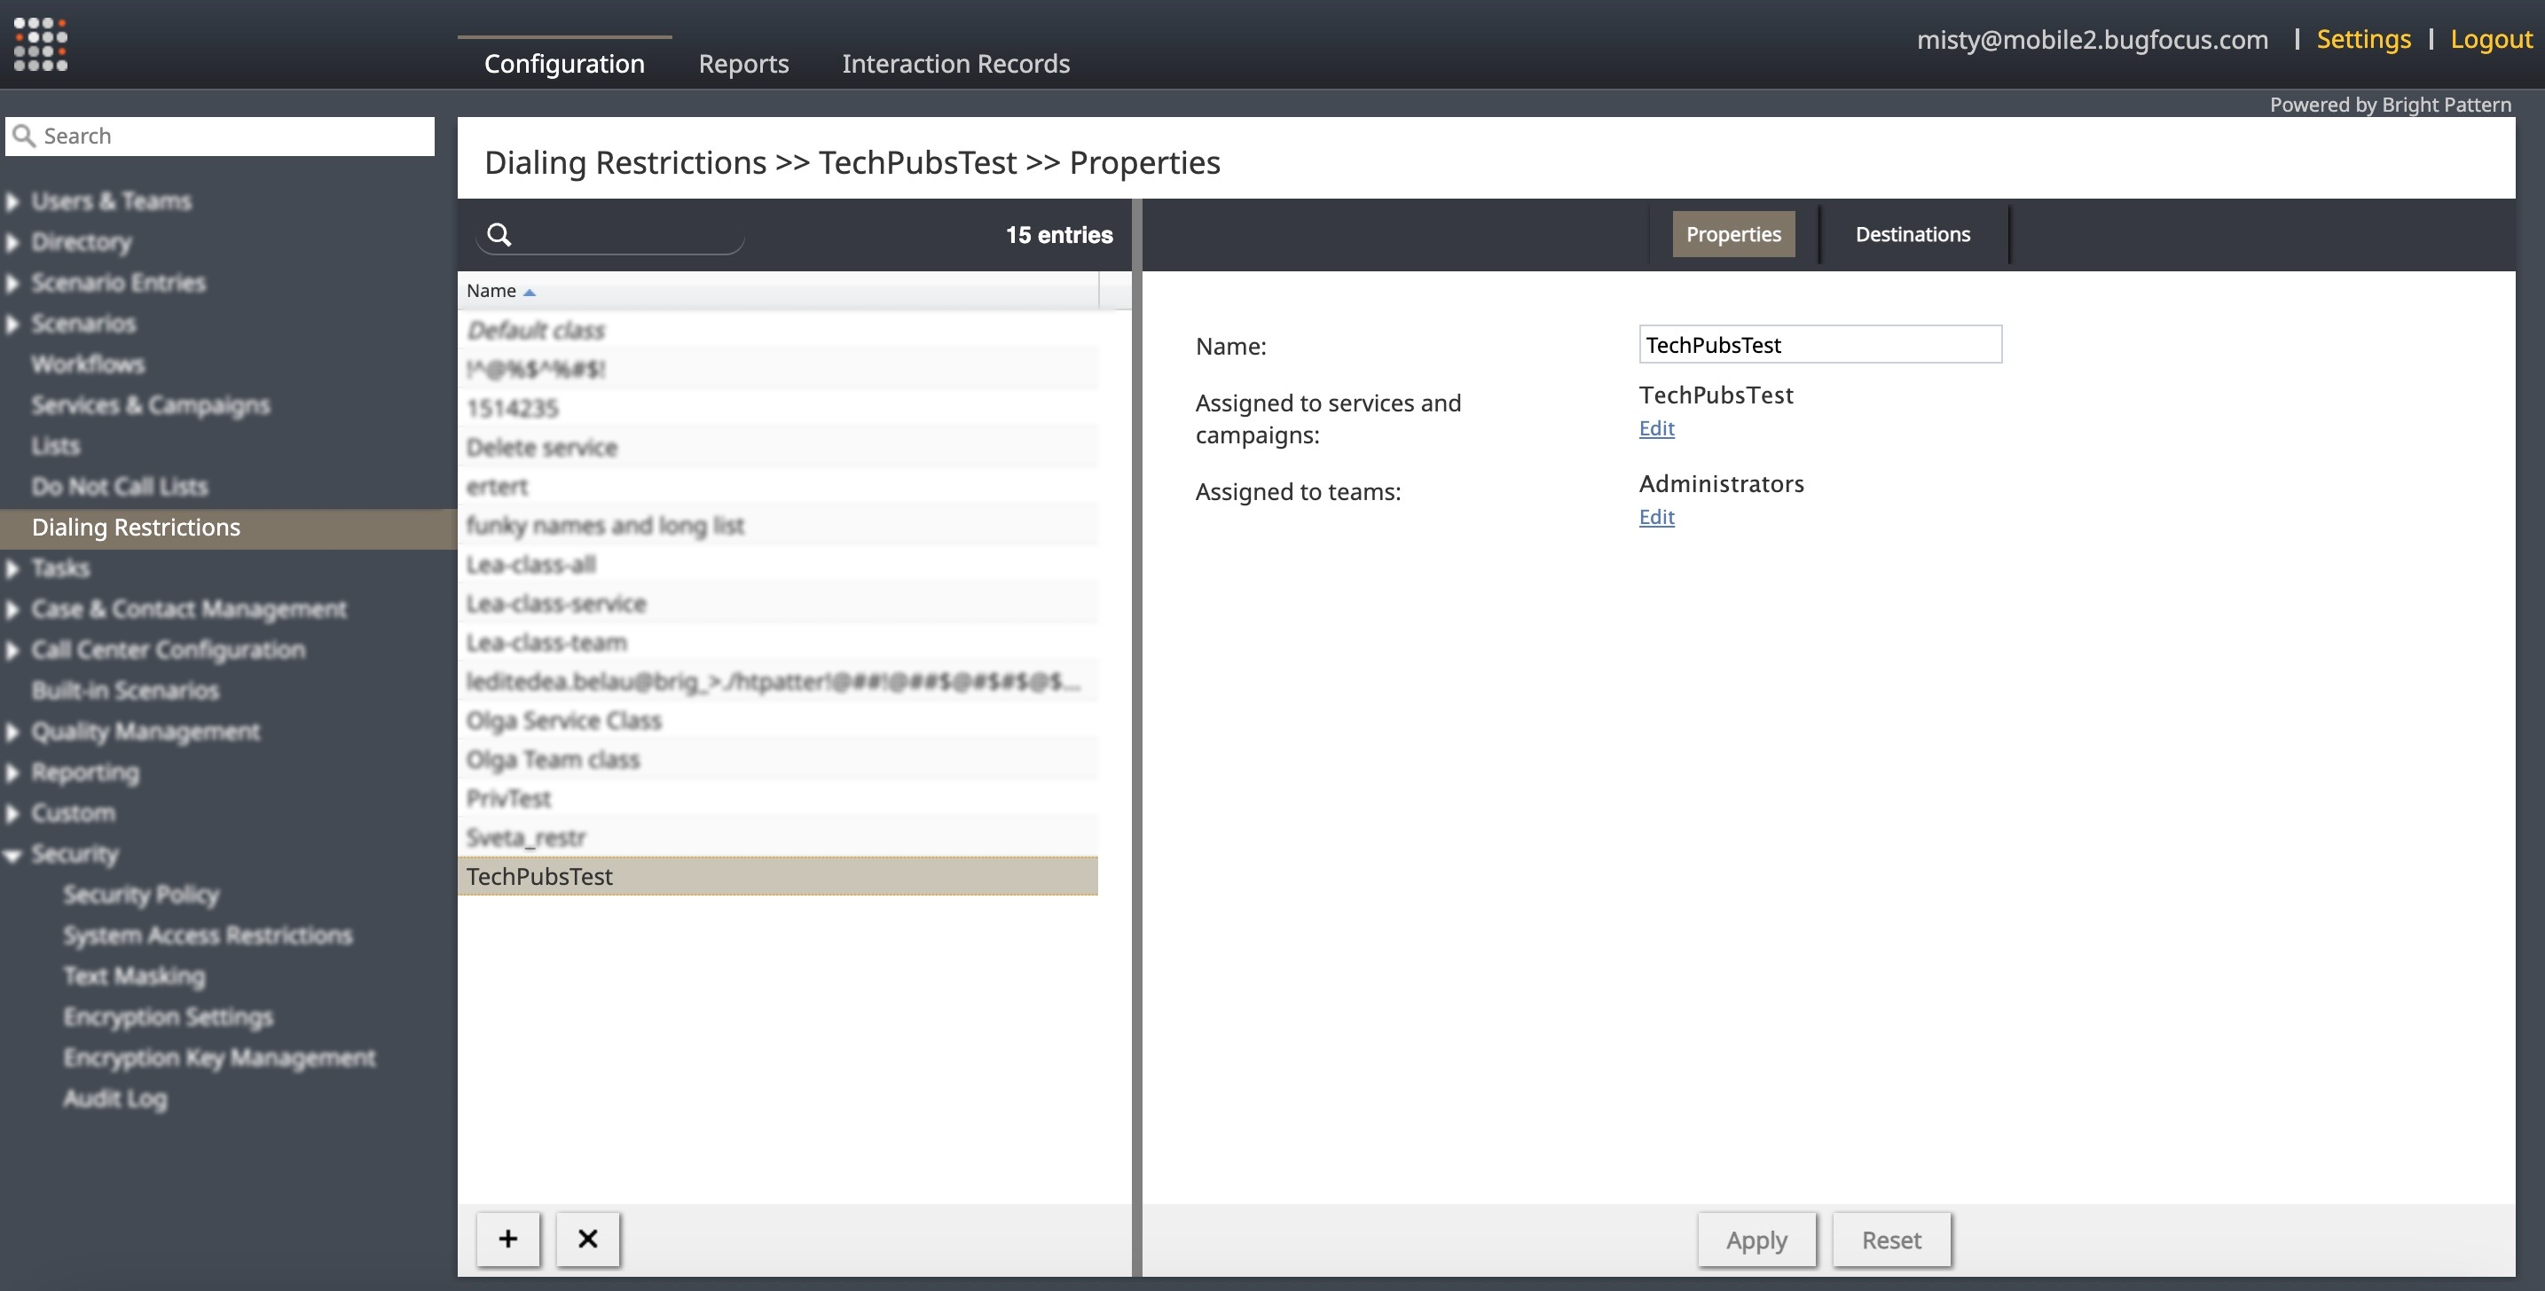Image resolution: width=2545 pixels, height=1291 pixels.
Task: Select Dialing Restrictions in sidebar
Action: coord(228,528)
